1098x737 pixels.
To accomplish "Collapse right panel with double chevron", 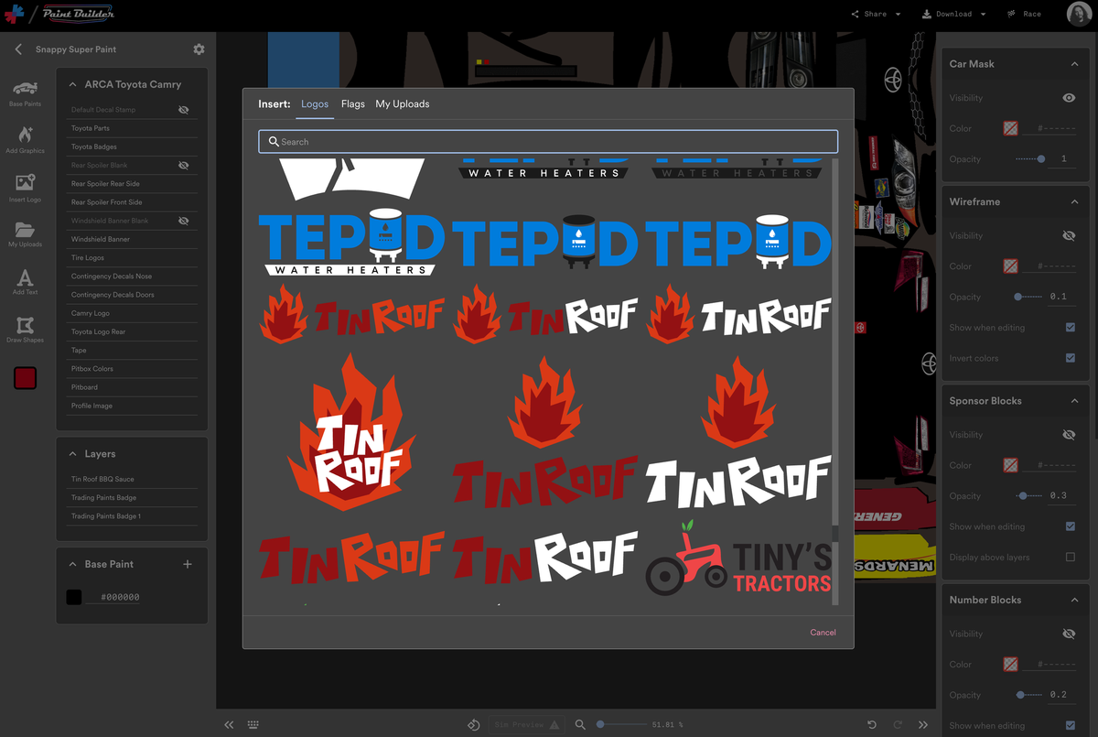I will tap(923, 725).
